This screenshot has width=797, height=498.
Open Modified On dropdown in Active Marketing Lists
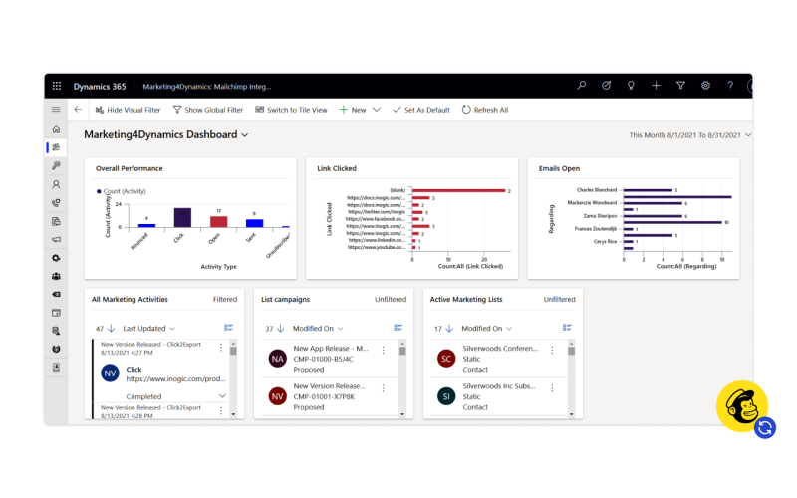[486, 329]
